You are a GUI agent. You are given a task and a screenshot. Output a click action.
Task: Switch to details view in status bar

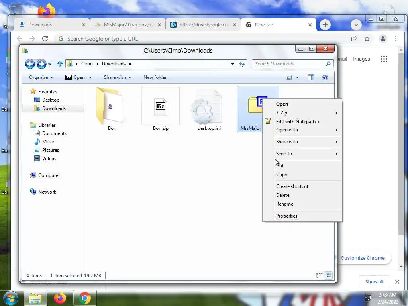tap(319, 275)
